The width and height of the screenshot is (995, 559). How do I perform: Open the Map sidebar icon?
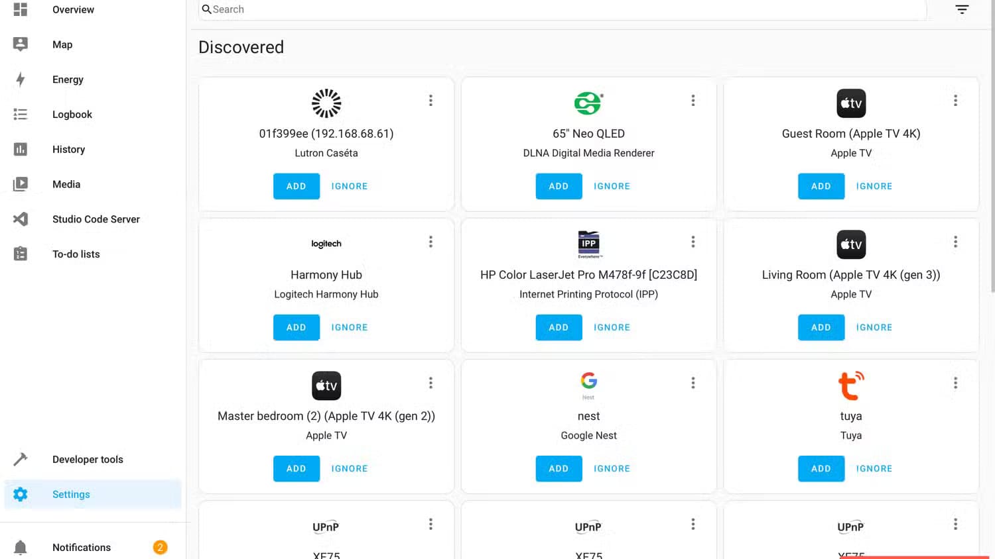pyautogui.click(x=21, y=44)
